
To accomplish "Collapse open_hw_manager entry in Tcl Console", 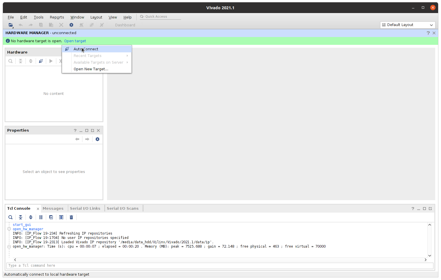I will tap(9, 229).
